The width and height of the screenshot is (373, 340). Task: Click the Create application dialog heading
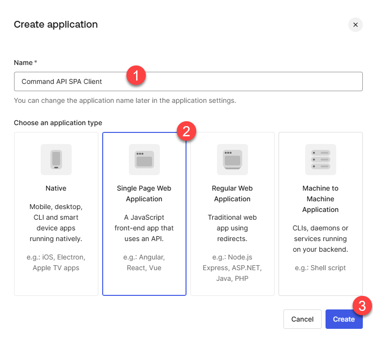pyautogui.click(x=56, y=24)
